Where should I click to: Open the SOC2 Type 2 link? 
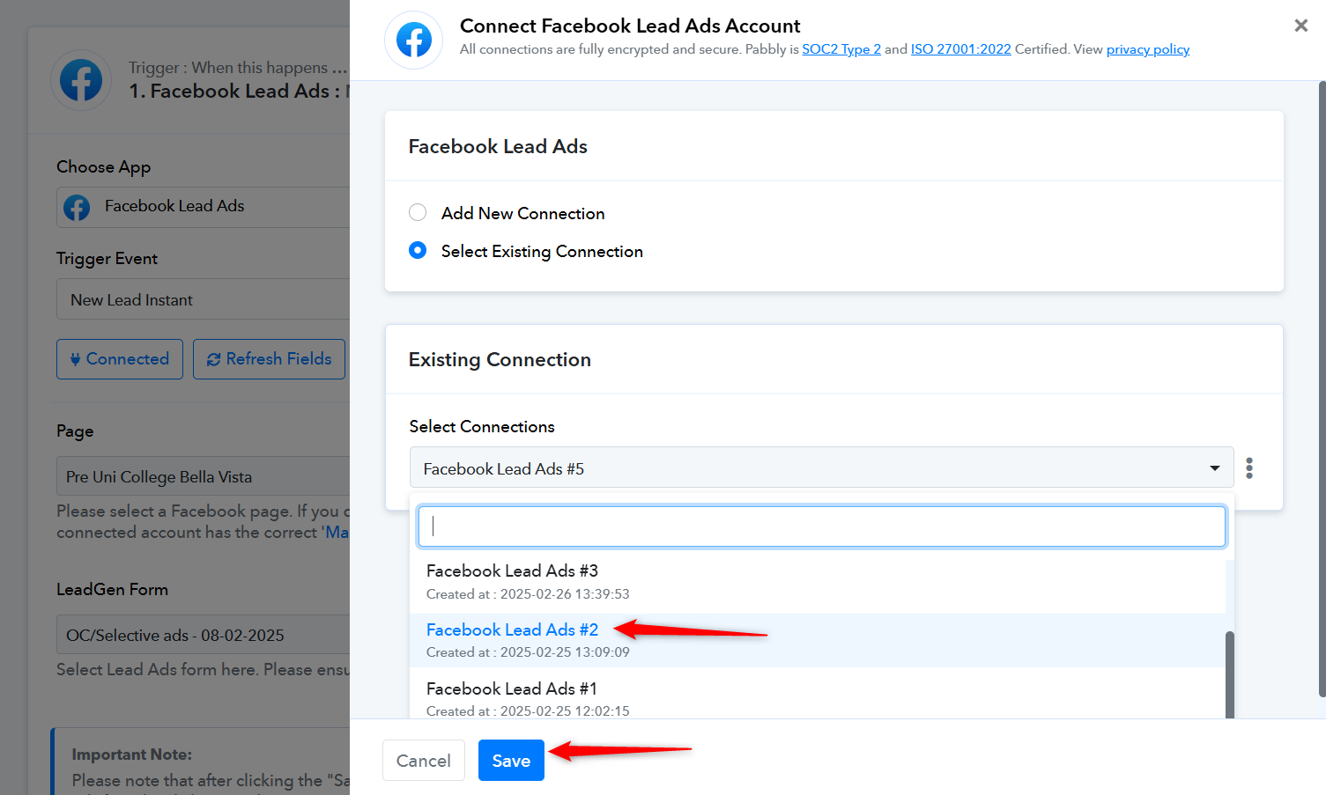pos(841,49)
